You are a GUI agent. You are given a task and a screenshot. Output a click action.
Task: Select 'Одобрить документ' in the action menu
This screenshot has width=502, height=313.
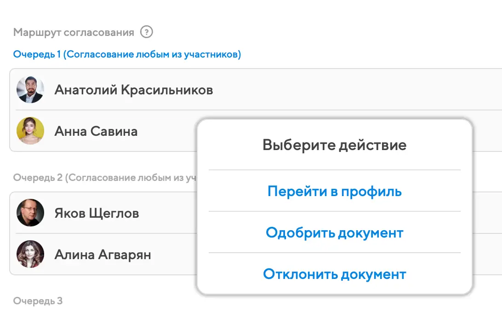(x=334, y=232)
